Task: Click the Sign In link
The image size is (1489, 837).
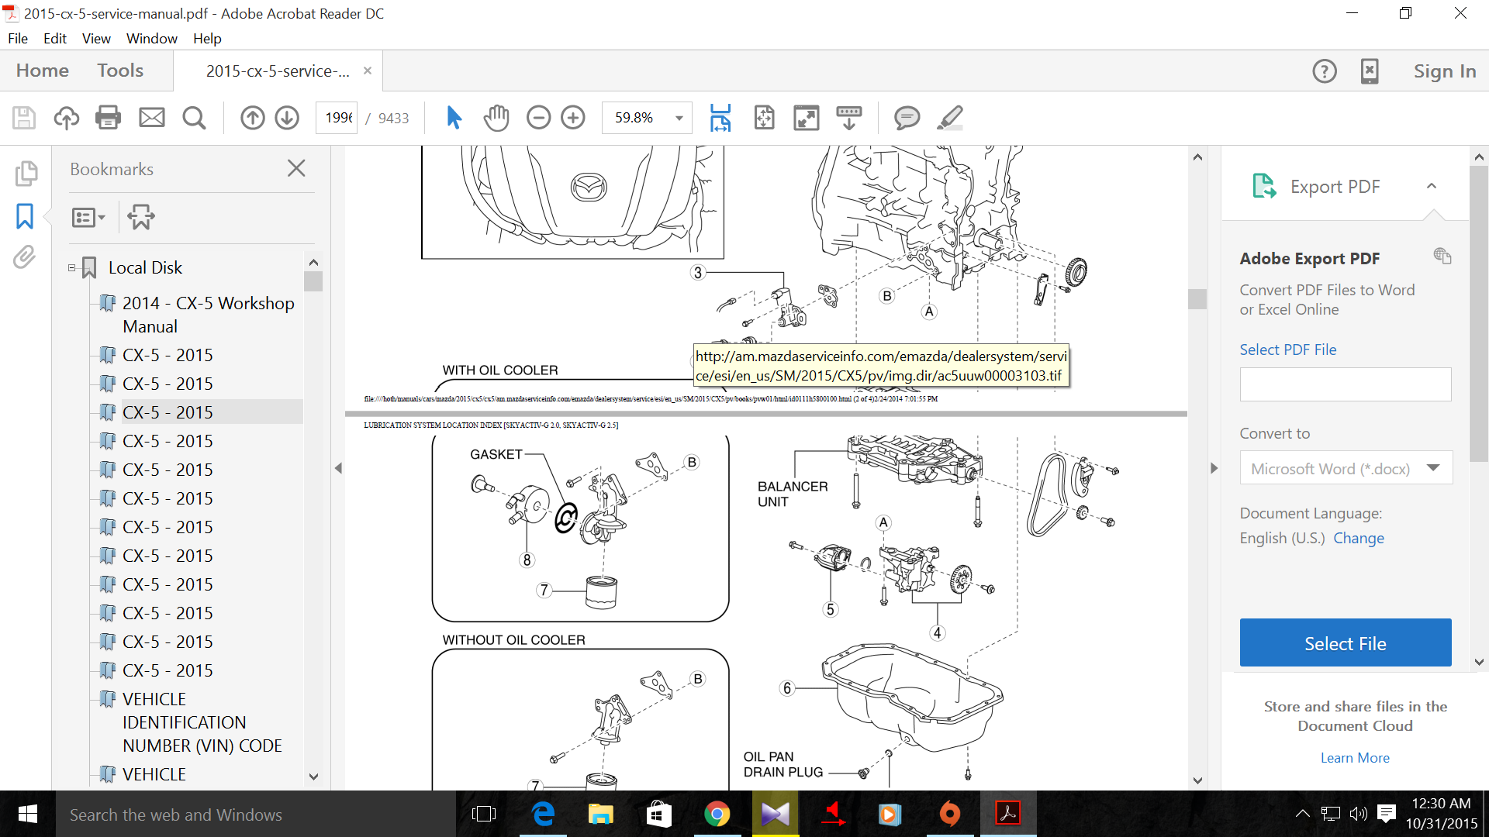Action: 1445,71
